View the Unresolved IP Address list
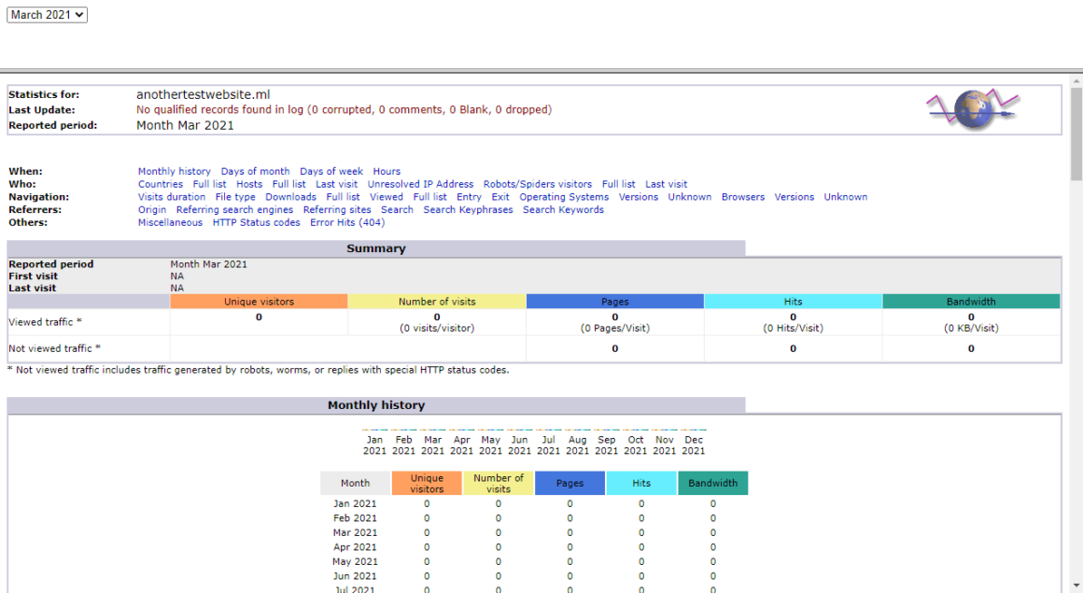1083x593 pixels. pos(420,184)
